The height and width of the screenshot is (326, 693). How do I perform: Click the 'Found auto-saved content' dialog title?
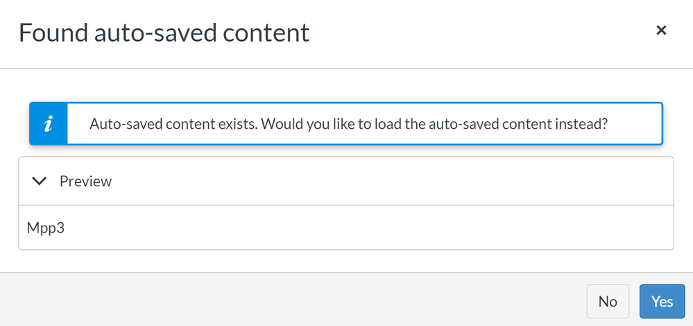tap(164, 33)
